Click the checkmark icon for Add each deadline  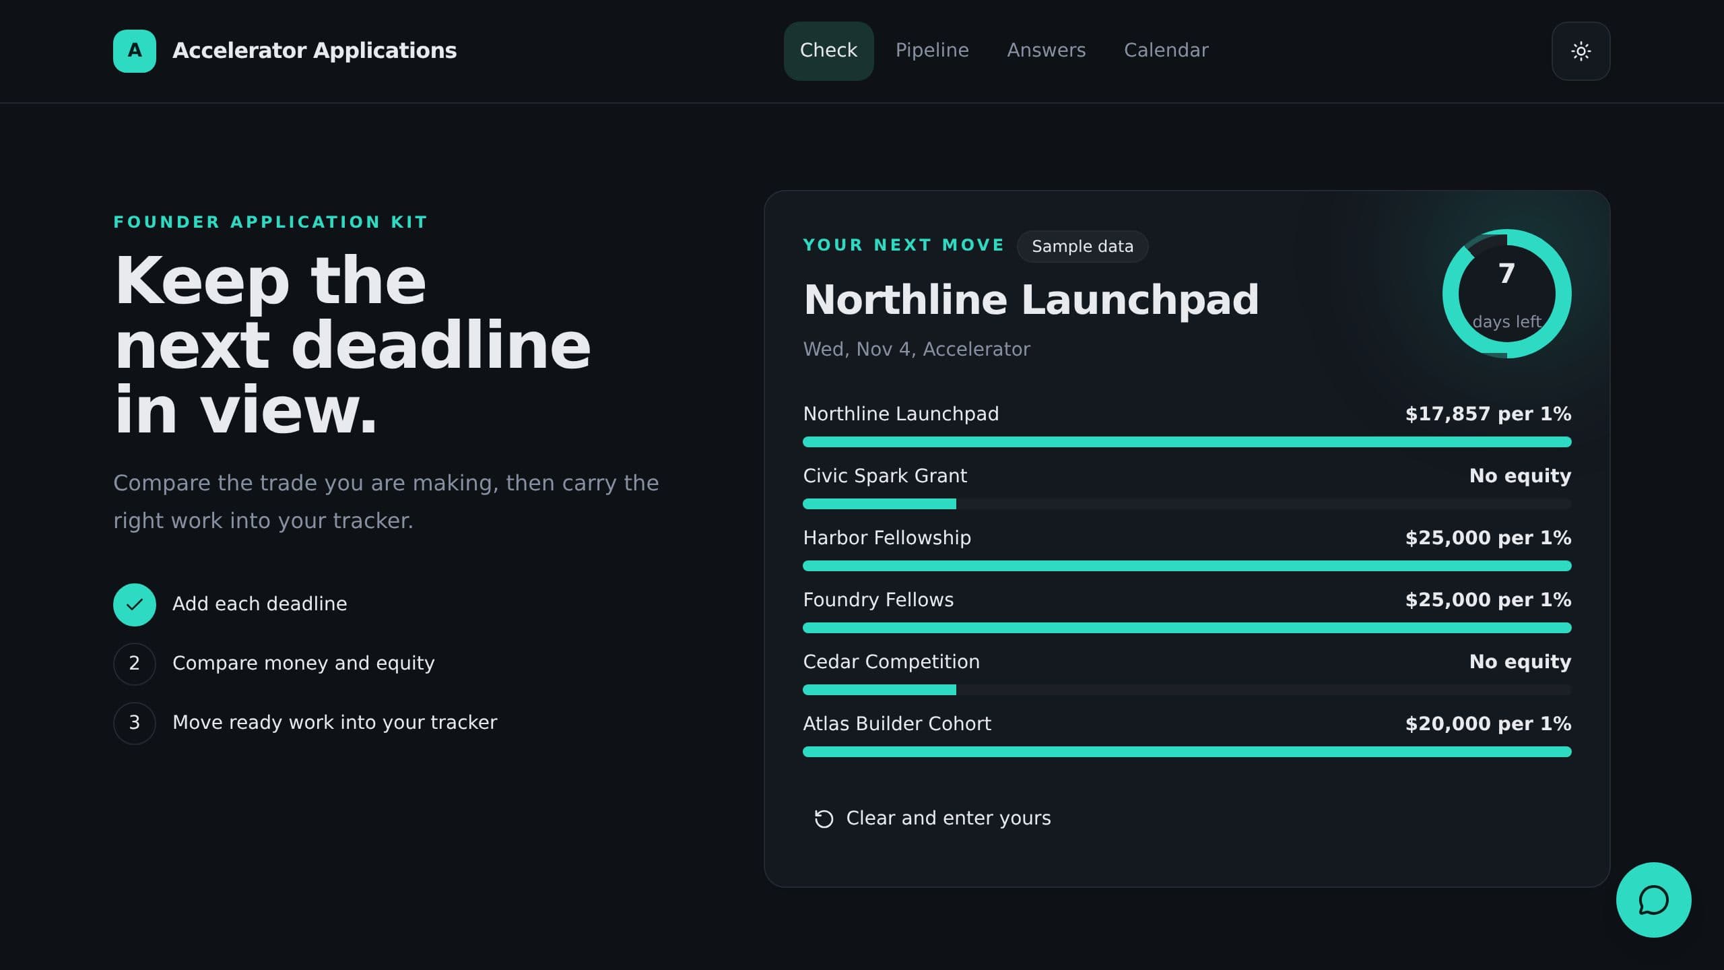coord(135,604)
